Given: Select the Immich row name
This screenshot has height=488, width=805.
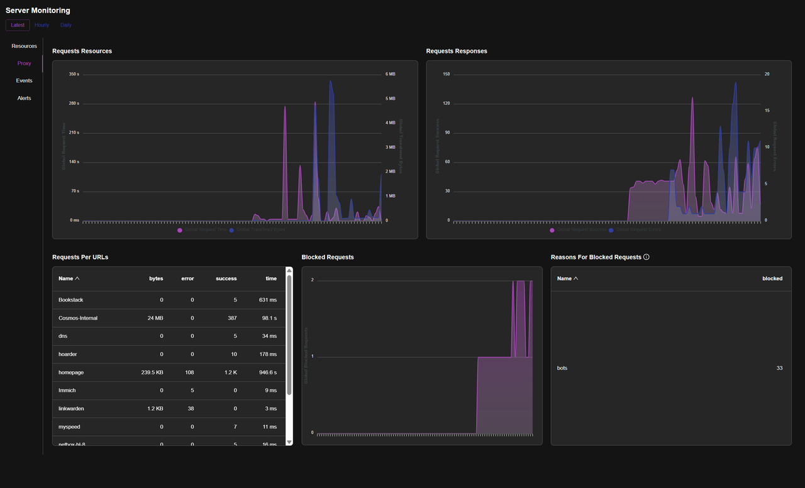Looking at the screenshot, I should 67,391.
